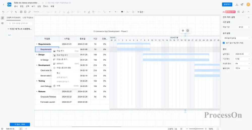Click the paper plane publish icon
Viewport: 252px width, 130px height.
tap(242, 5)
